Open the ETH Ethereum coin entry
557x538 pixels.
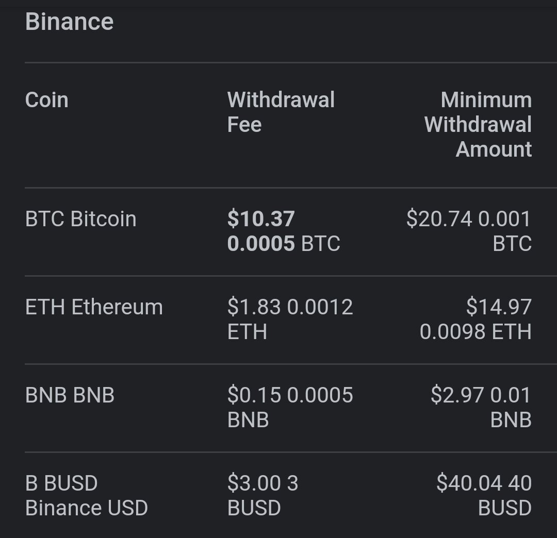tap(94, 307)
